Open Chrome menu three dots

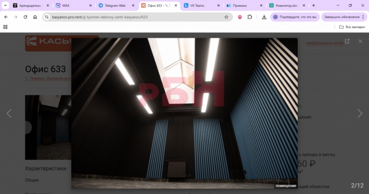click(363, 17)
